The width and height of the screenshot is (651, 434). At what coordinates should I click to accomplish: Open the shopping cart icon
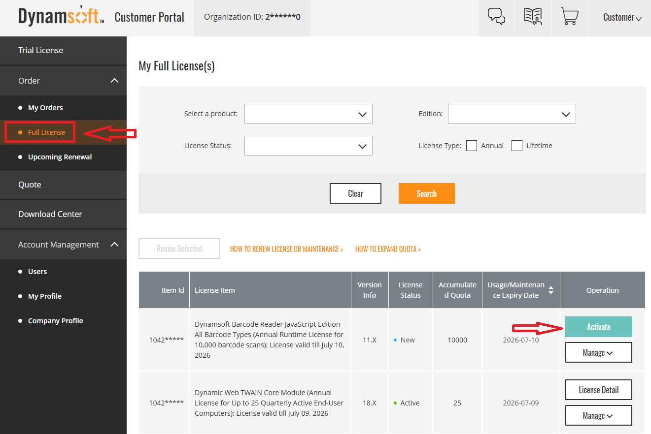pos(569,17)
